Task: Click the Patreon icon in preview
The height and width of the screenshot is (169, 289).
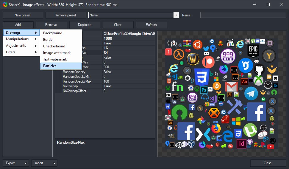Action: [x=208, y=62]
